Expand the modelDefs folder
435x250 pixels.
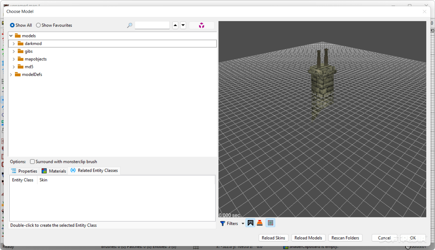tap(11, 75)
